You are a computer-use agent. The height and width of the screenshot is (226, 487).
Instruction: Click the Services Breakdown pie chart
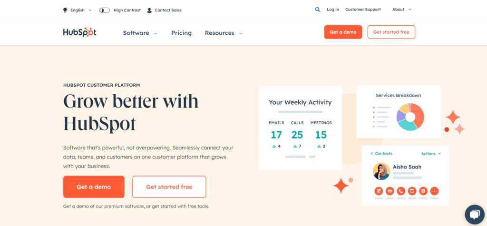pos(410,117)
